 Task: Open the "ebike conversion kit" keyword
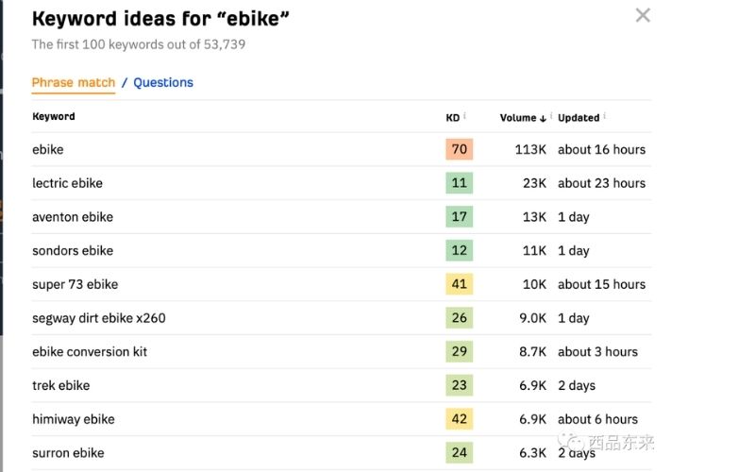90,351
